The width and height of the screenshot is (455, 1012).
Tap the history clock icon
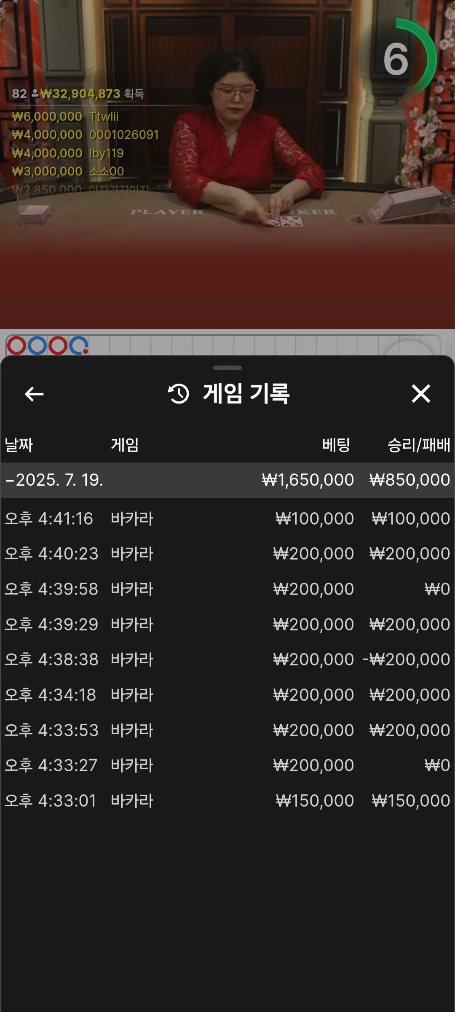click(x=179, y=394)
